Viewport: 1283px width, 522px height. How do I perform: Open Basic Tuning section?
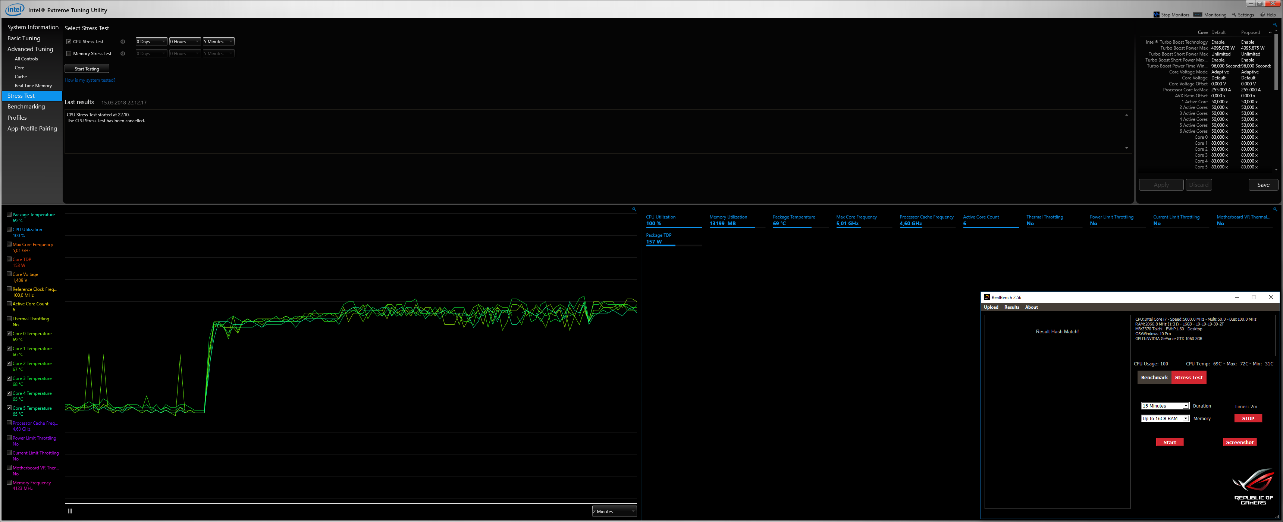click(24, 38)
